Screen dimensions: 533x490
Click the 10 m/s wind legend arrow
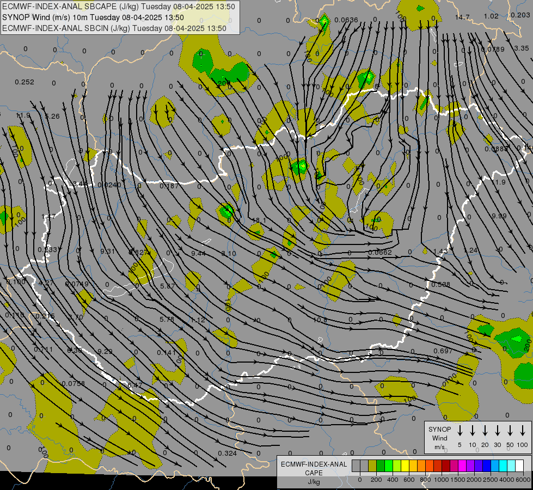click(472, 431)
